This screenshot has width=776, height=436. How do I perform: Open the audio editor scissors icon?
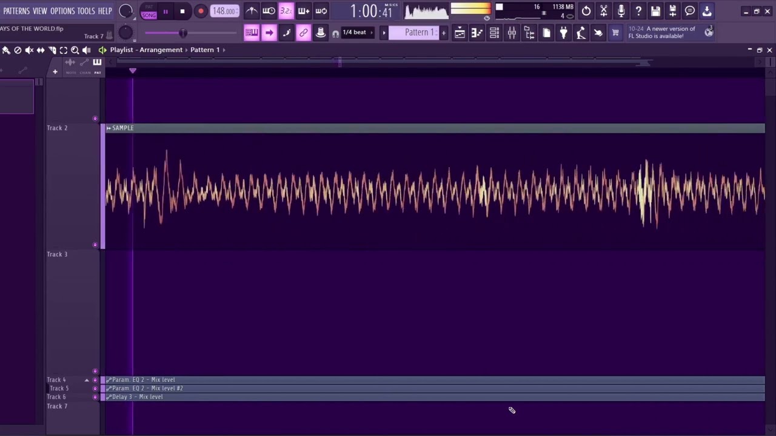[x=604, y=11]
